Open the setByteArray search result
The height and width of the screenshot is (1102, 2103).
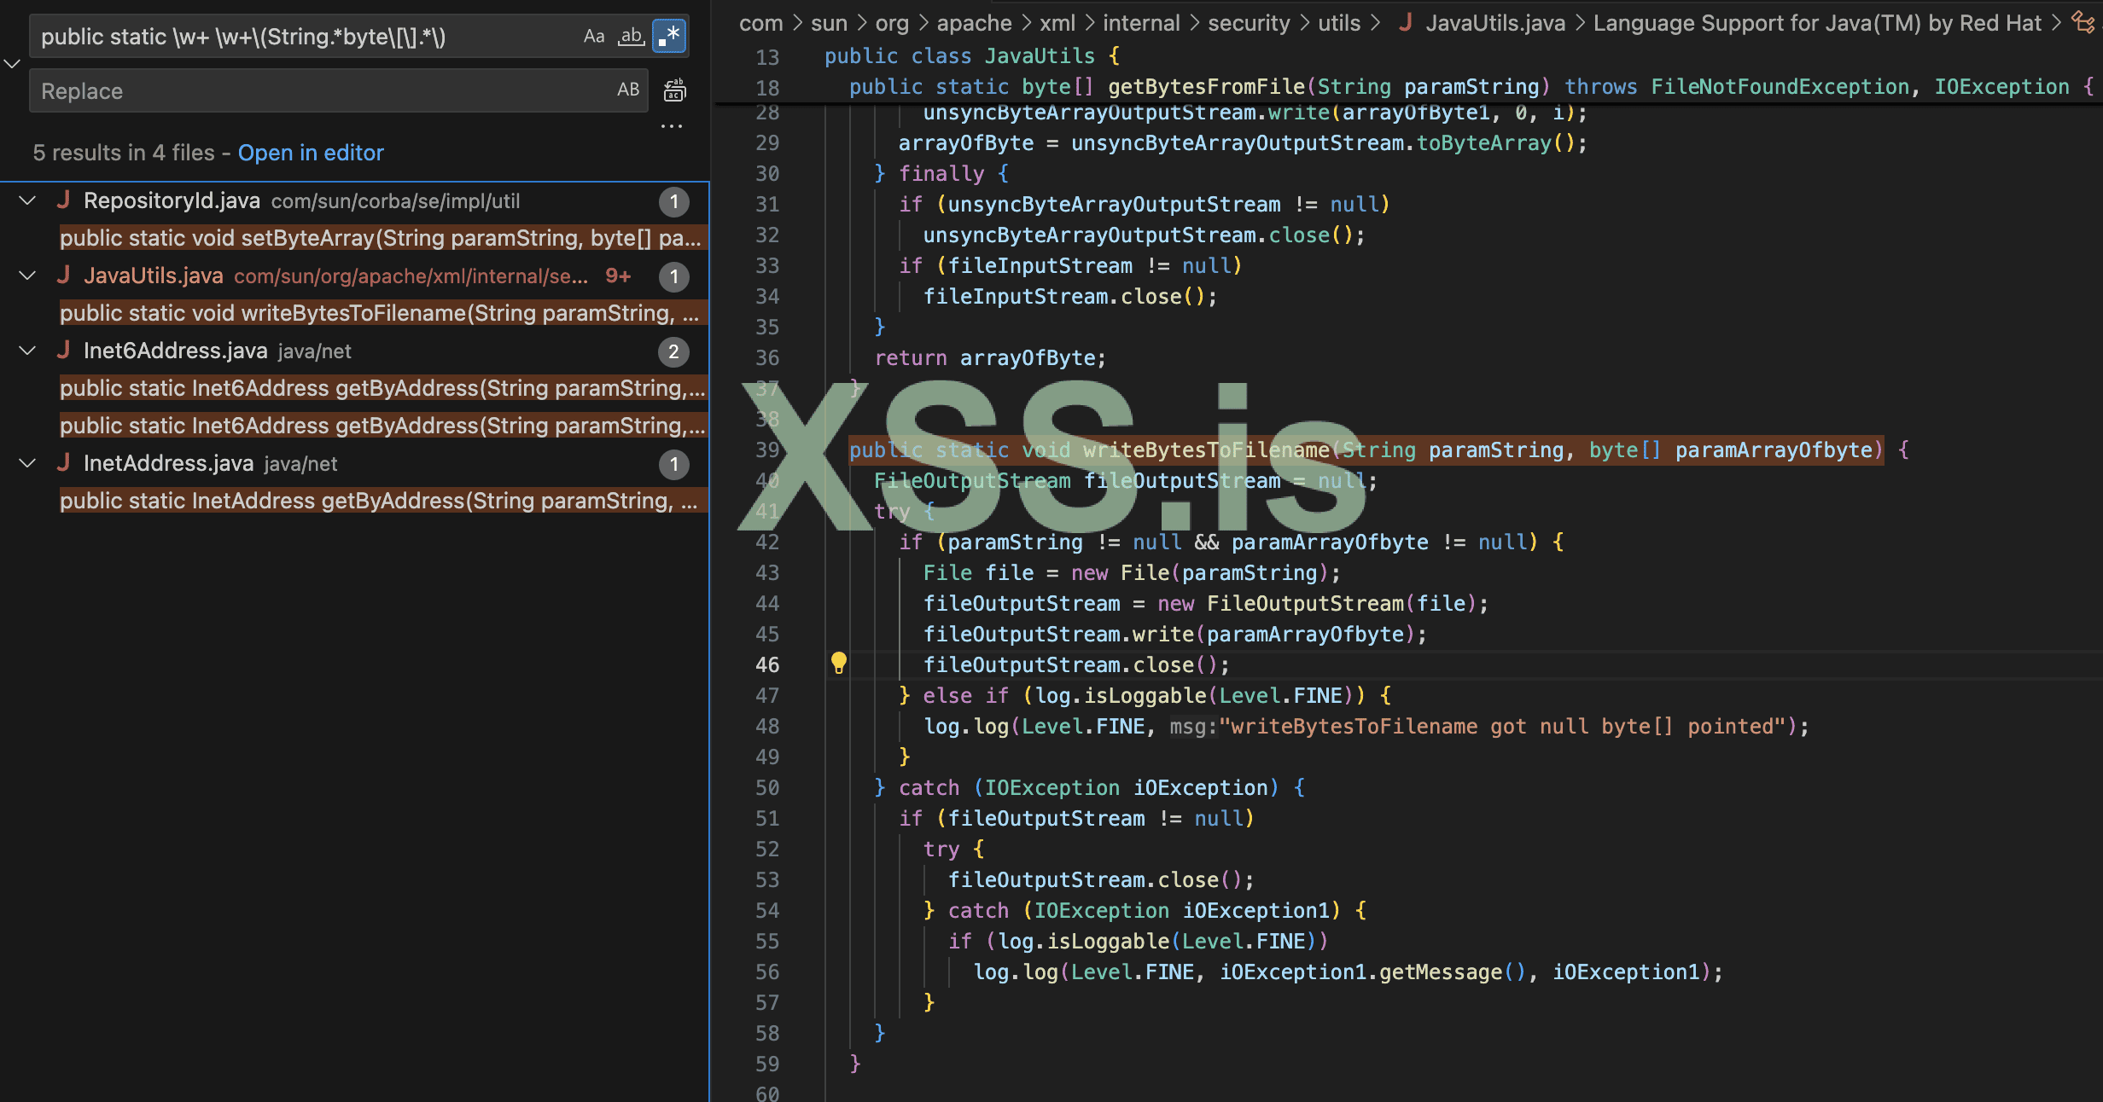point(380,238)
